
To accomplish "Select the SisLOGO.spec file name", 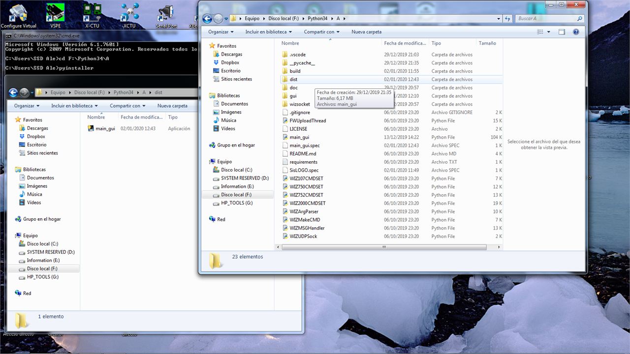I will click(x=304, y=170).
